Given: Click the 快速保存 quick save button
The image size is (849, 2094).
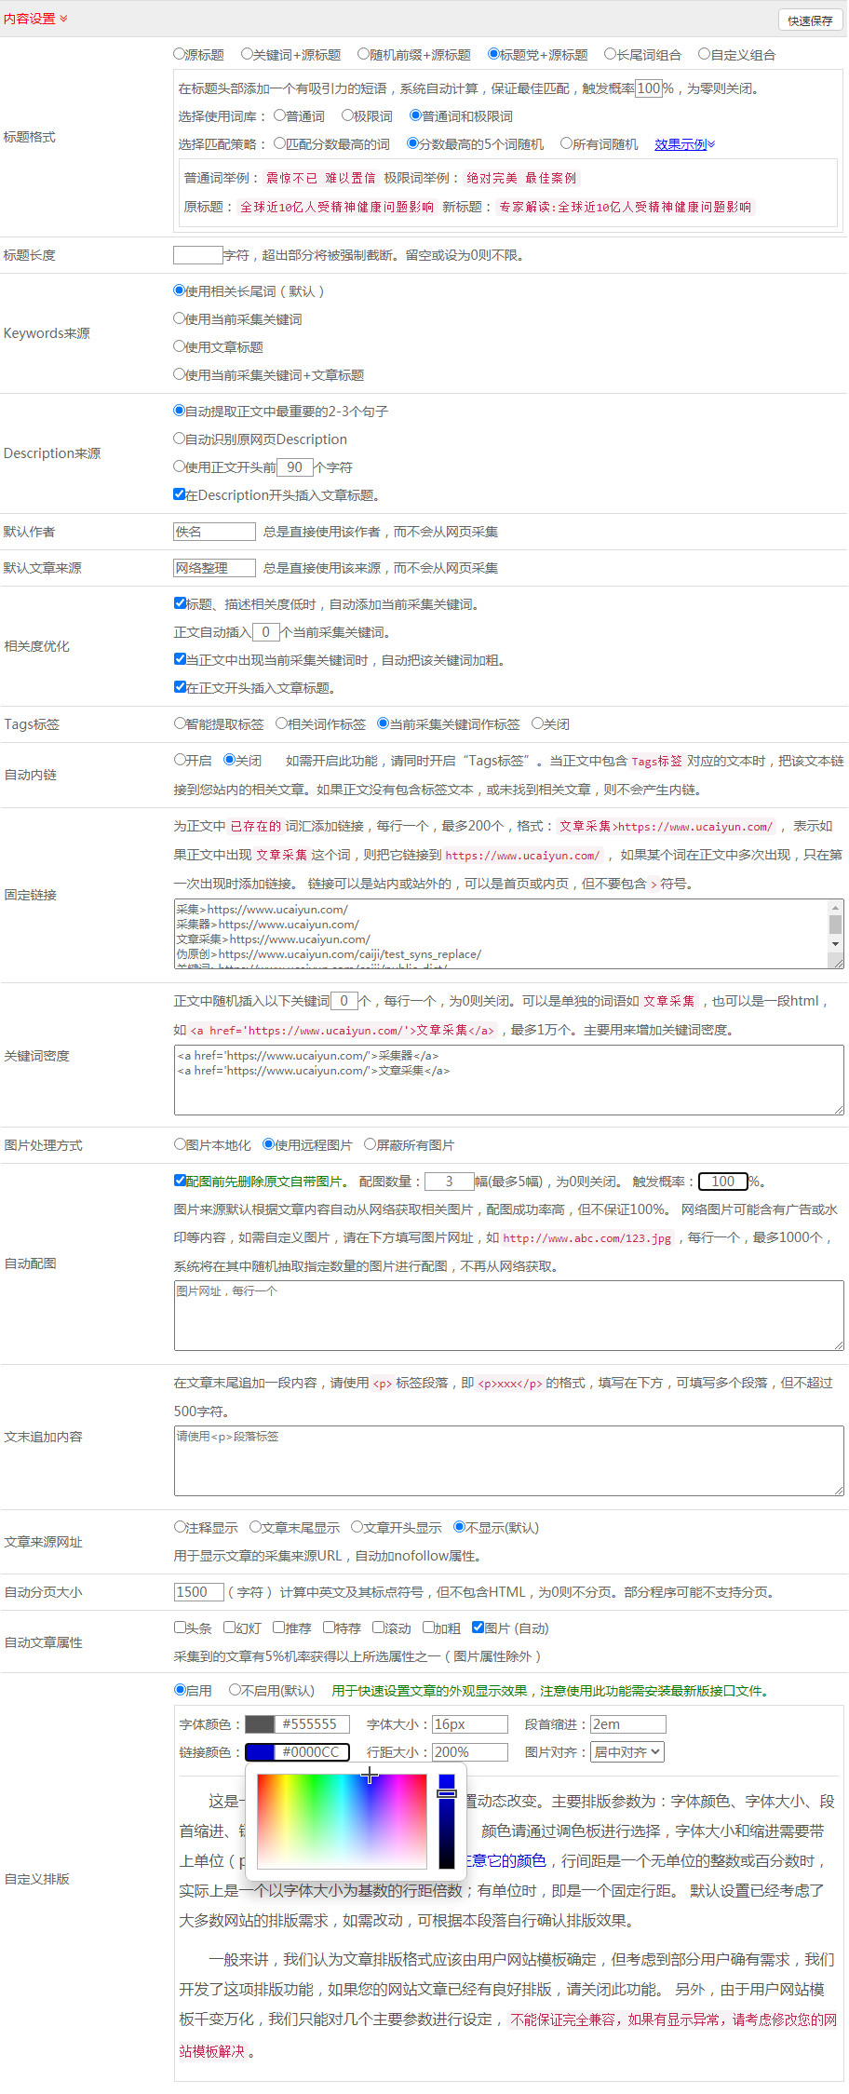Looking at the screenshot, I should pyautogui.click(x=809, y=20).
